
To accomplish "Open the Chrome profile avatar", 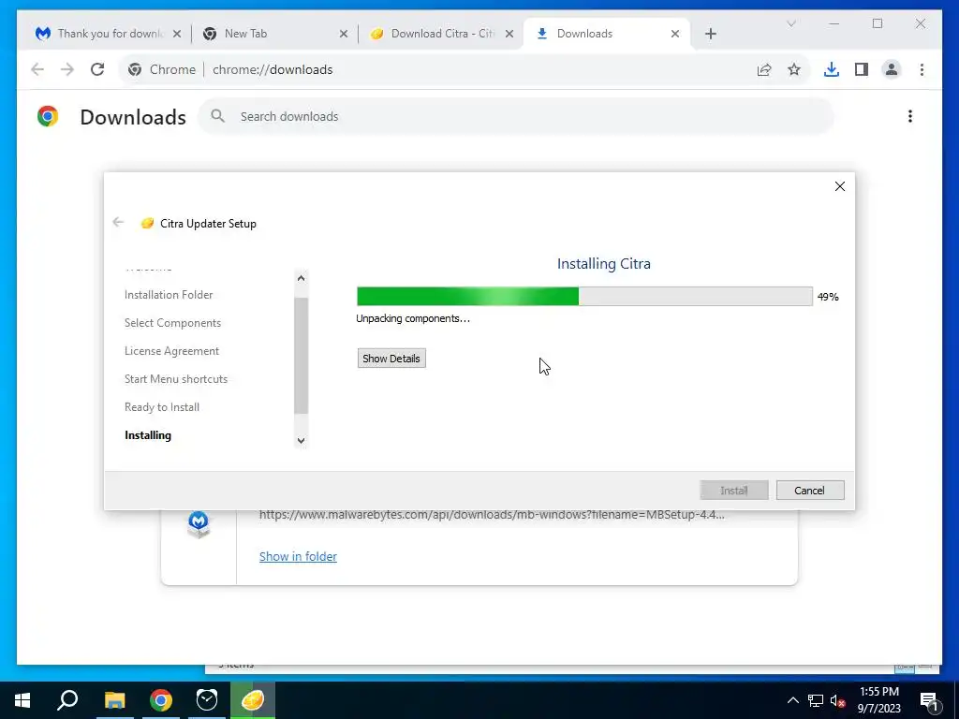I will coord(892,69).
